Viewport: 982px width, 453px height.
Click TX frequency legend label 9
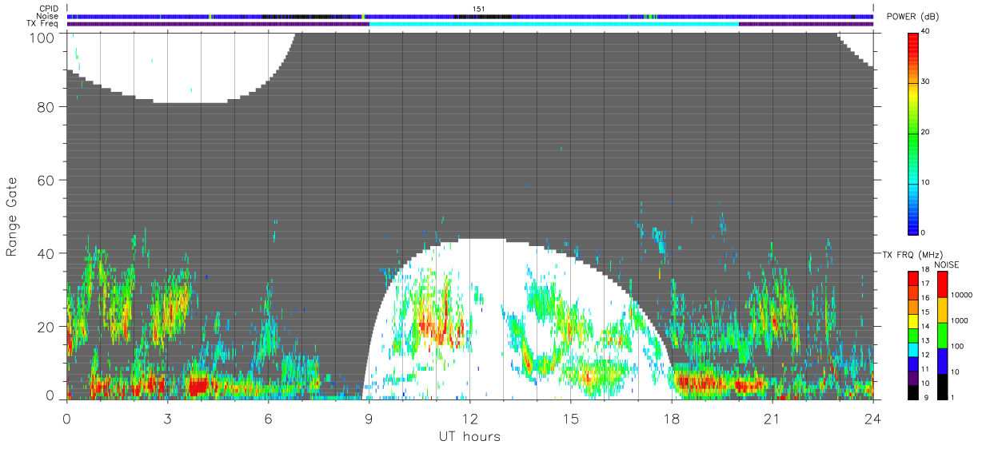tap(925, 397)
